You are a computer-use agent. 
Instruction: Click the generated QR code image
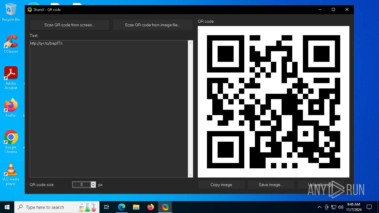pyautogui.click(x=274, y=102)
